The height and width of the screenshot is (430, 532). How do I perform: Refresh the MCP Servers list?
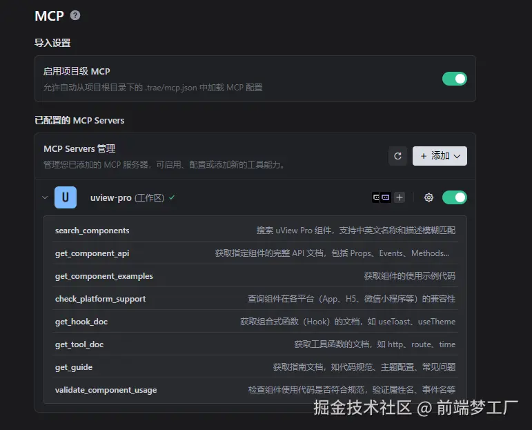(x=397, y=156)
